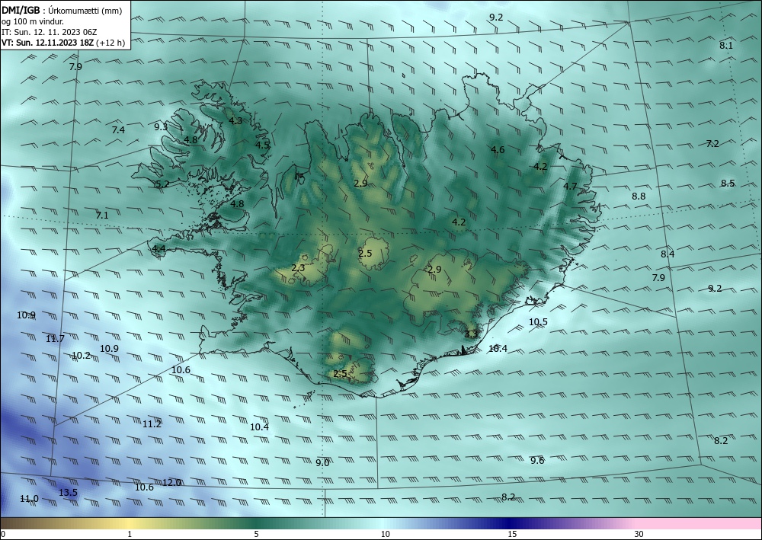762x540 pixels.
Task: Select the 4.5 value label
Action: [x=262, y=145]
